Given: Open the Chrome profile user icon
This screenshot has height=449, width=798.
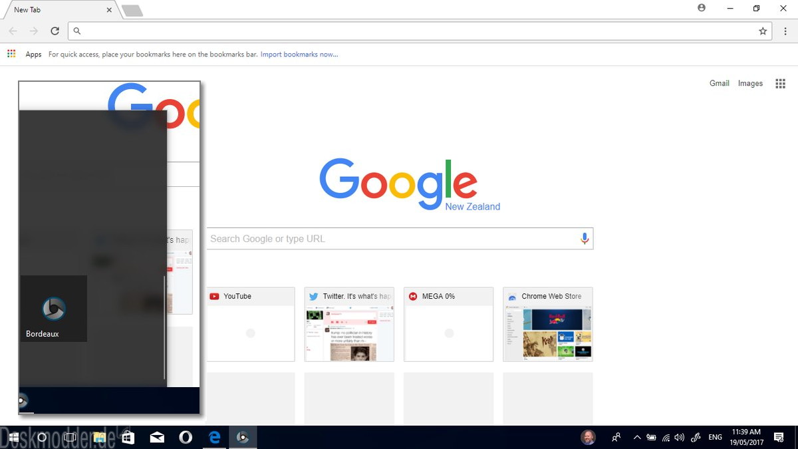Looking at the screenshot, I should pos(702,8).
